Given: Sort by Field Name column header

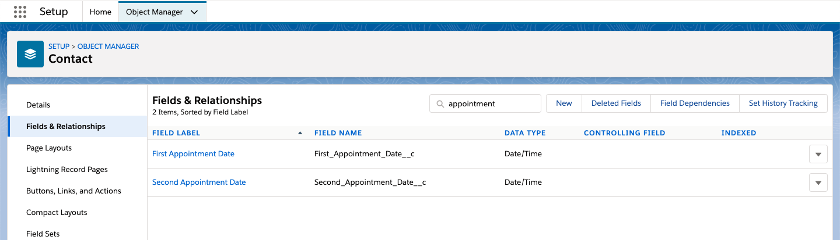Looking at the screenshot, I should [x=338, y=133].
